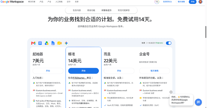The height and width of the screenshot is (108, 207).
Task: Start the 而且 22美元 plan
Action: [119, 71]
